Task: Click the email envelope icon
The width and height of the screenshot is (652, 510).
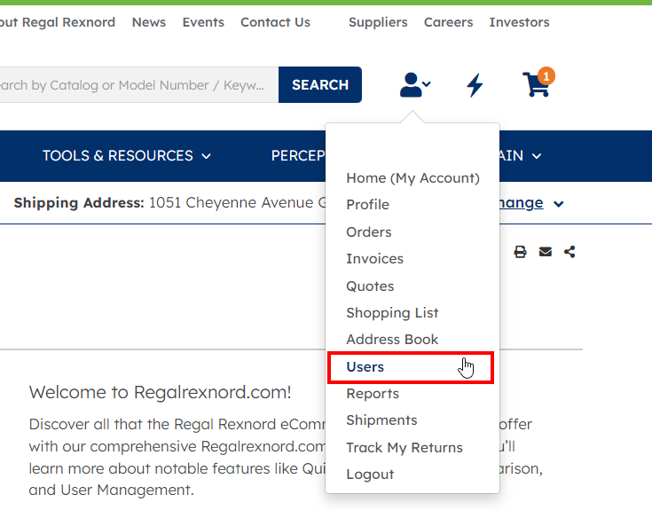Action: (546, 252)
